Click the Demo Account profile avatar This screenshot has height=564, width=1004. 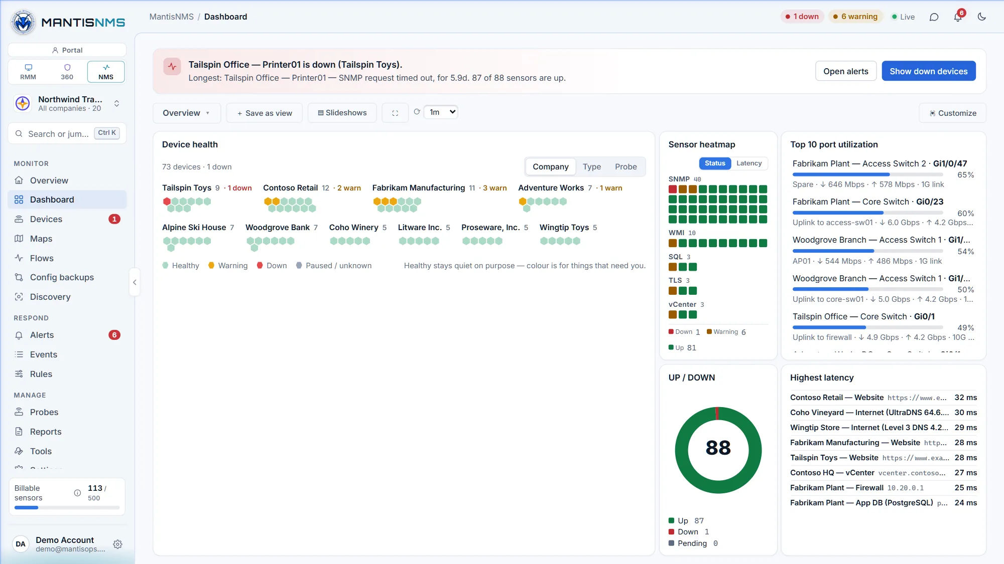click(21, 544)
